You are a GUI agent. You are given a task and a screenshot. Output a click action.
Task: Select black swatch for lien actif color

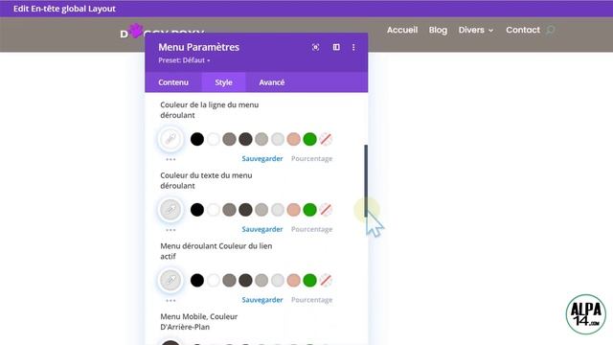(197, 280)
